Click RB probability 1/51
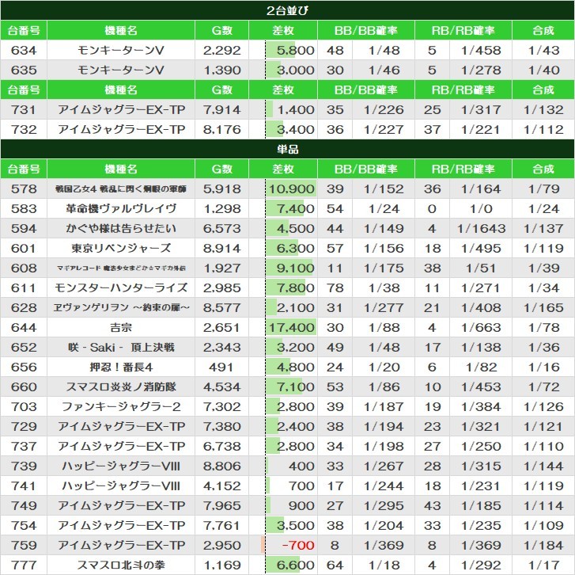The image size is (575, 575). click(481, 268)
